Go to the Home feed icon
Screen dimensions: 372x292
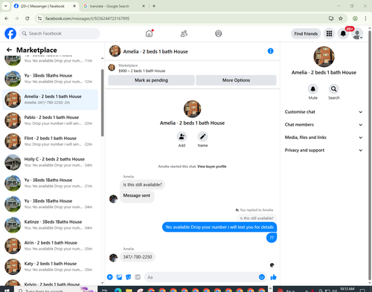(x=149, y=33)
